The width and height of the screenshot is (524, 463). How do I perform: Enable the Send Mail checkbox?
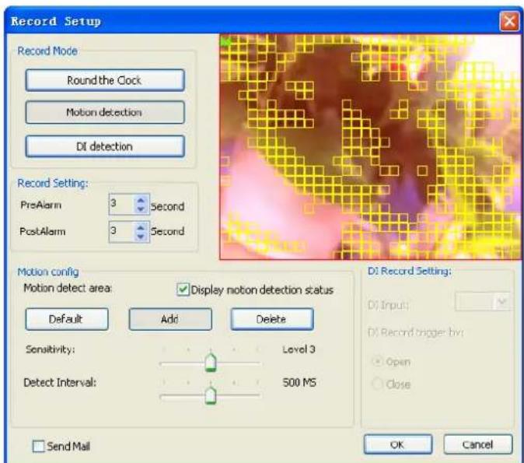38,447
